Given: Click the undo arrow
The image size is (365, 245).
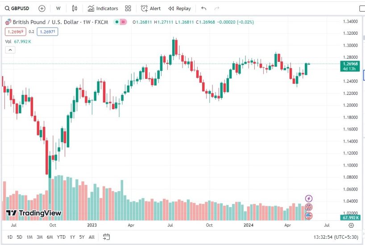Looking at the screenshot, I should tap(204, 8).
